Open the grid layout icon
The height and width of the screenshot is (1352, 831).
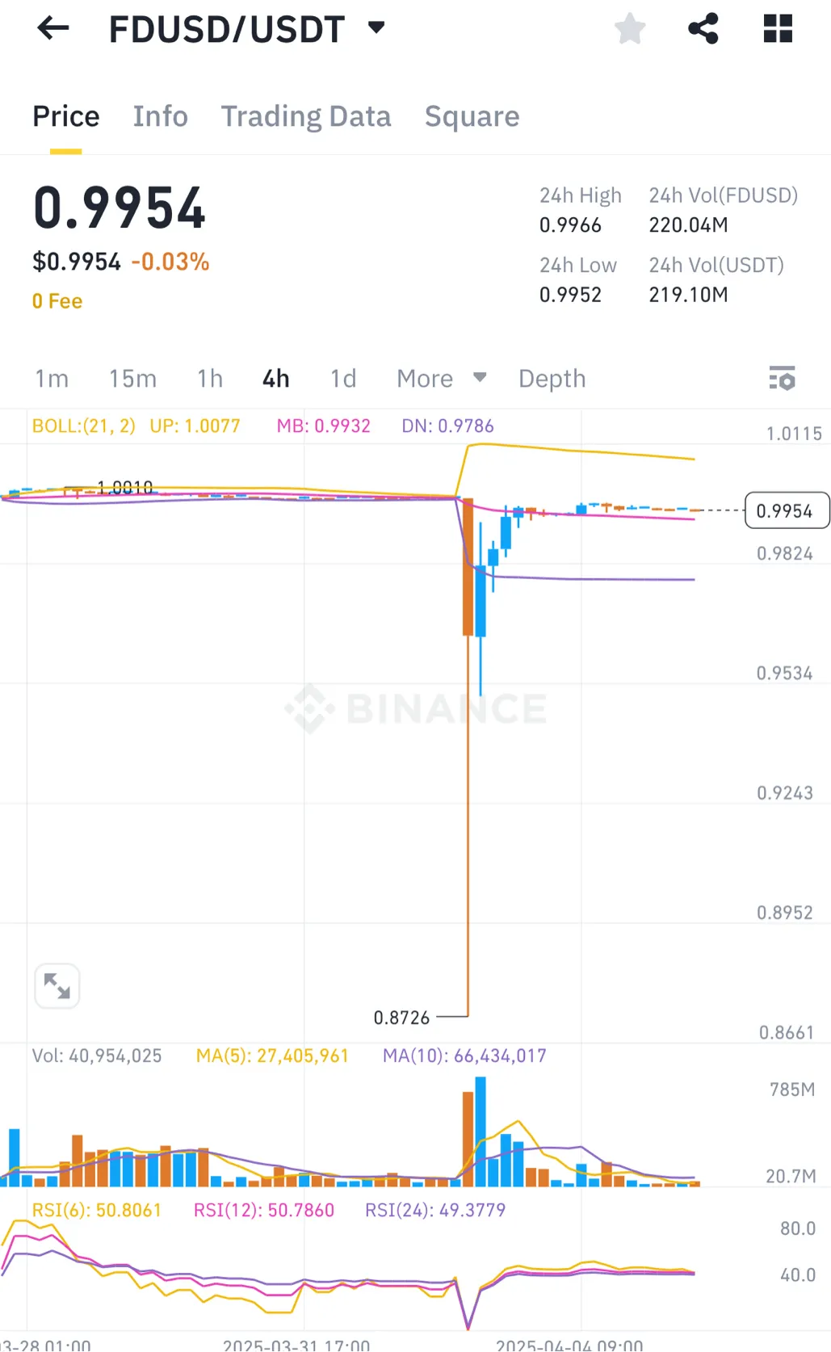(x=778, y=29)
